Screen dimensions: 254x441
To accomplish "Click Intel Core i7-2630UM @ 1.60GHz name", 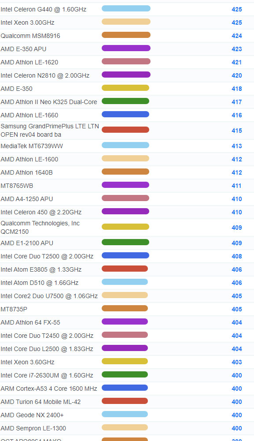I will [x=47, y=375].
